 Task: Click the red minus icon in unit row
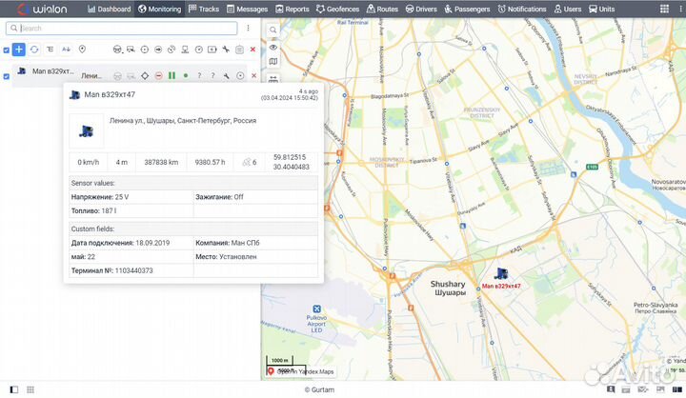point(158,75)
